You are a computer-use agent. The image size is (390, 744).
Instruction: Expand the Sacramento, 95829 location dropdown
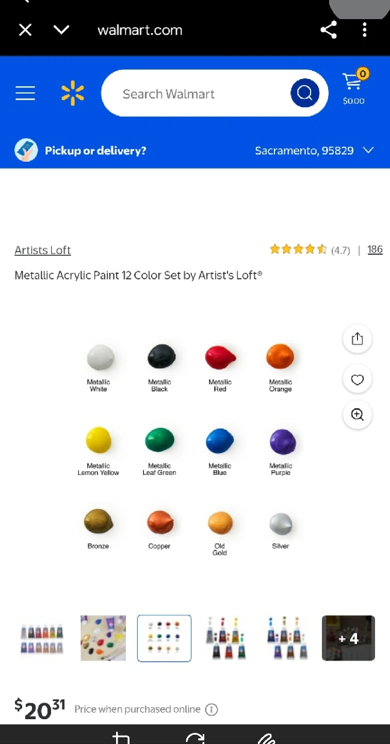tap(314, 151)
